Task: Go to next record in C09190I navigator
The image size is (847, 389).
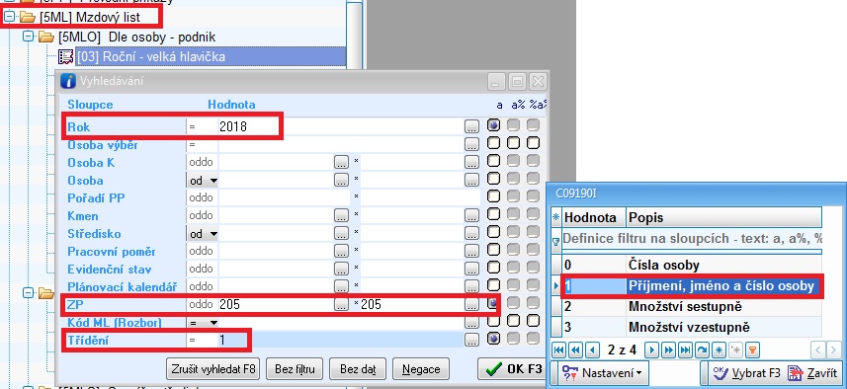Action: pyautogui.click(x=652, y=350)
